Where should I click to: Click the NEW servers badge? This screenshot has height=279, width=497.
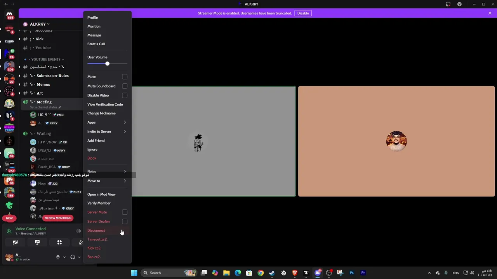[9, 218]
